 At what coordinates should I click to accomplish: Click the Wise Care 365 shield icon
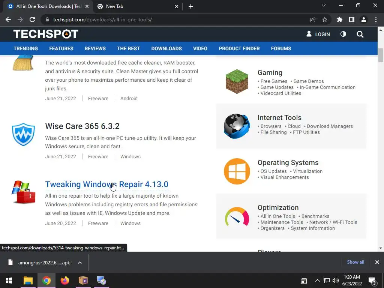(24, 135)
